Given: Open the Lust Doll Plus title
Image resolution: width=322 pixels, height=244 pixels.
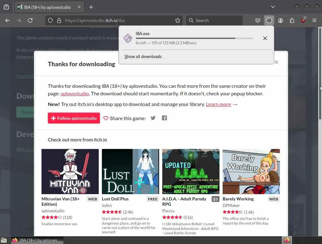Looking at the screenshot, I should tap(115, 199).
